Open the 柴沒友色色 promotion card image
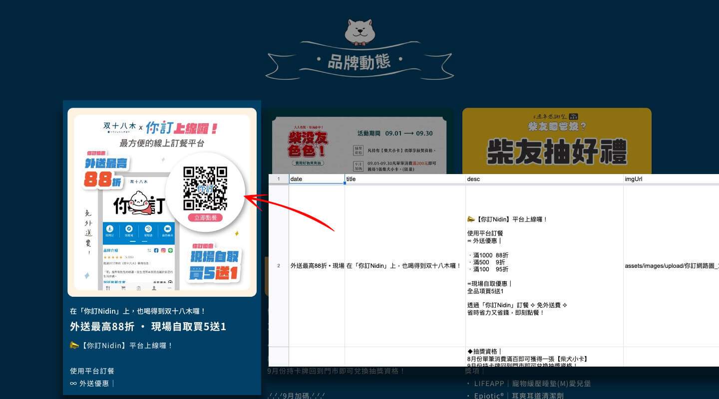The image size is (719, 399). [x=359, y=141]
